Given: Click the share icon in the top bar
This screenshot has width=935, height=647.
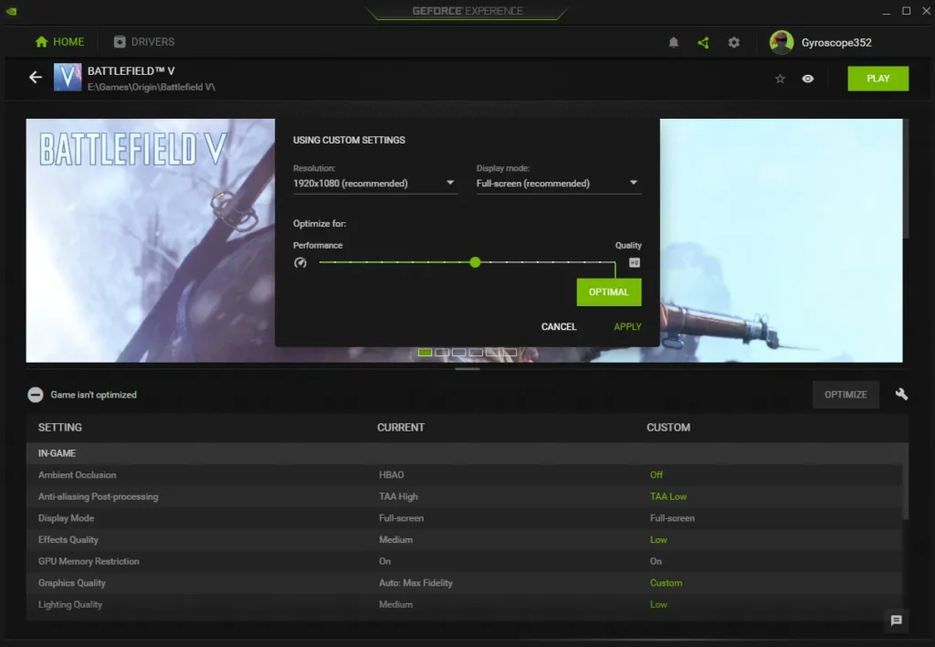Looking at the screenshot, I should tap(702, 42).
